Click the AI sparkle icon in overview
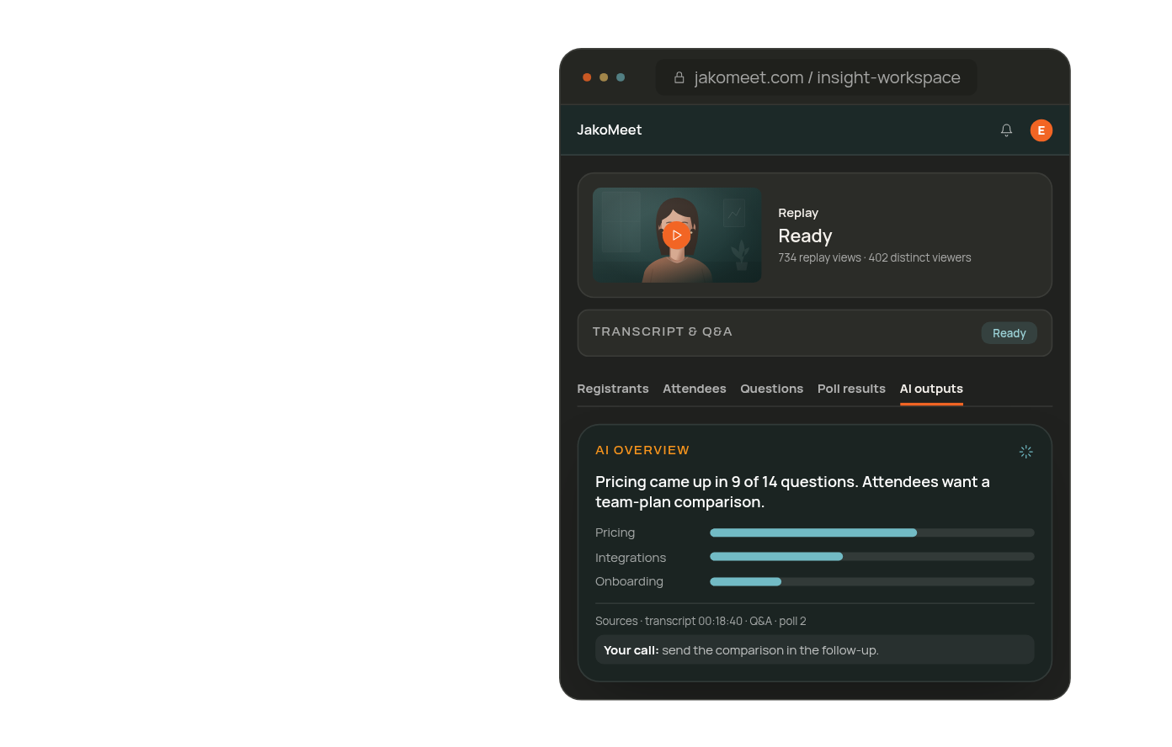Image resolution: width=1172 pixels, height=747 pixels. [1025, 452]
